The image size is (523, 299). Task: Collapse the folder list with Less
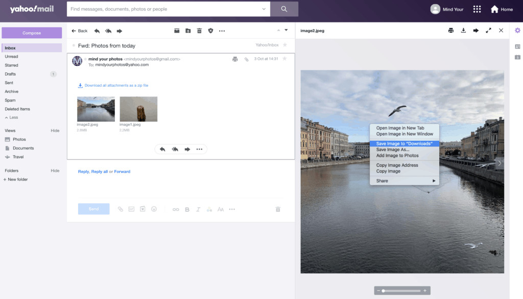[12, 117]
